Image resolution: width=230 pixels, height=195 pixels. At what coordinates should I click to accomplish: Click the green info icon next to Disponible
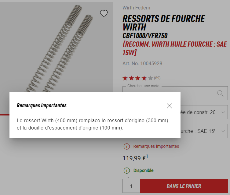coord(126,170)
